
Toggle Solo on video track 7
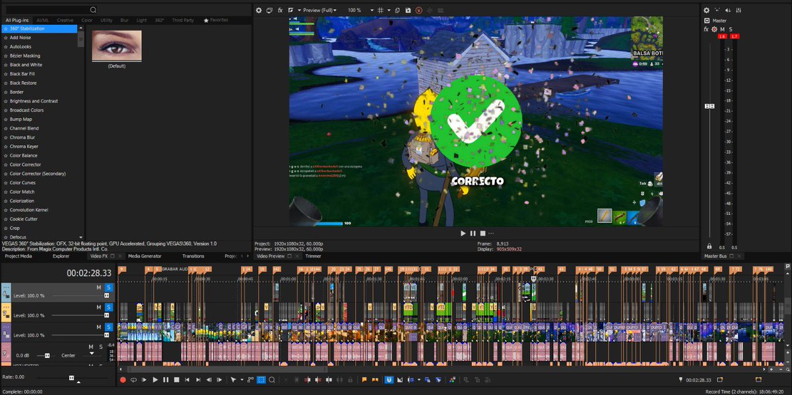click(109, 307)
